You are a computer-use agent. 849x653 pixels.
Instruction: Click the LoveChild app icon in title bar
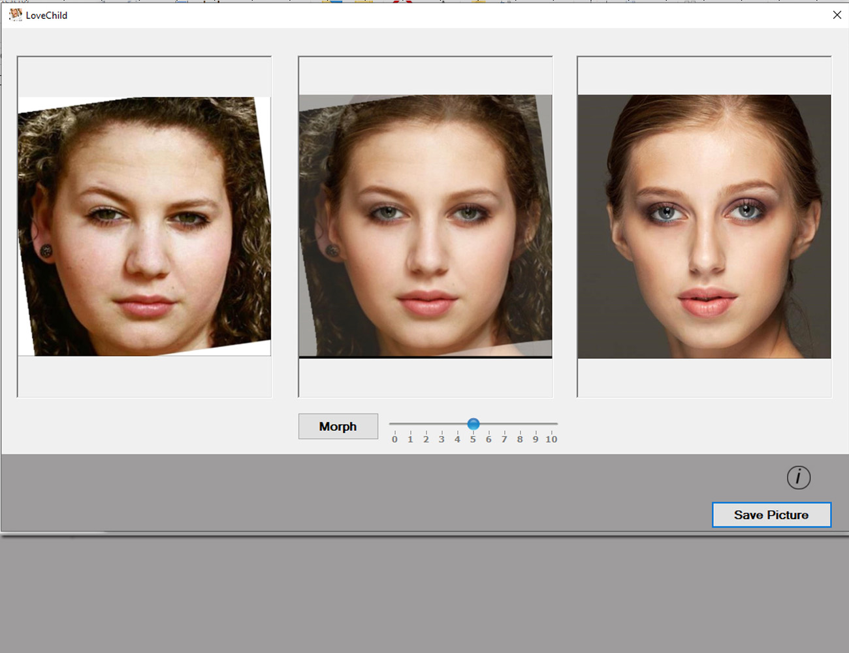15,14
